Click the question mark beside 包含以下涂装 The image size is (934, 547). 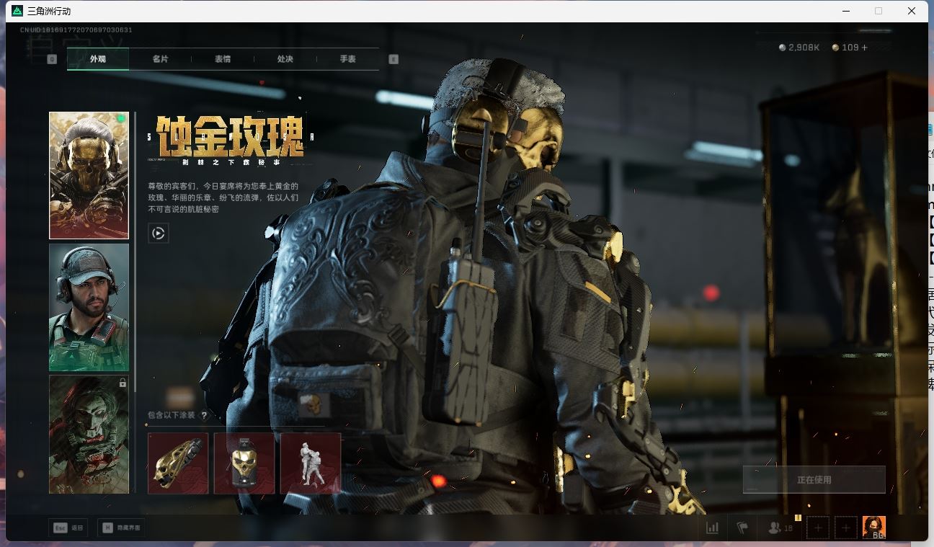click(x=204, y=415)
